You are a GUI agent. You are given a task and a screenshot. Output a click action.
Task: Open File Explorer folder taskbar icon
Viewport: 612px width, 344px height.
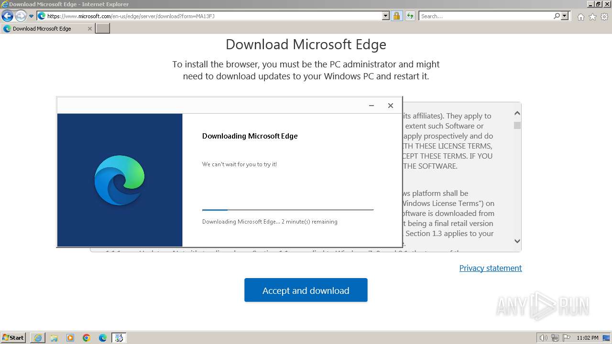[x=54, y=338]
